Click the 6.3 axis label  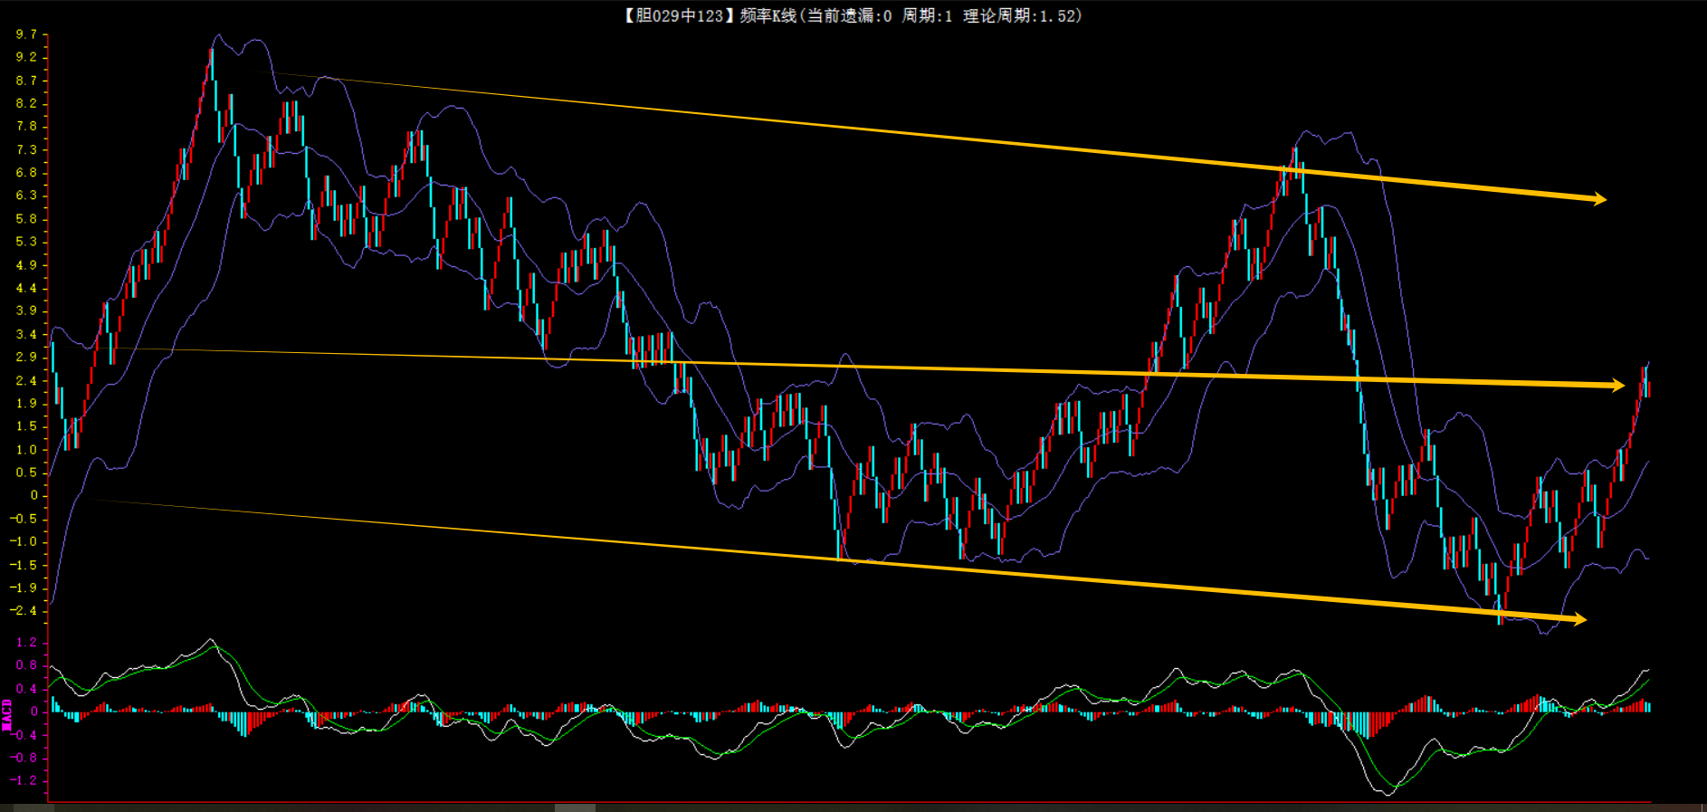(x=26, y=196)
